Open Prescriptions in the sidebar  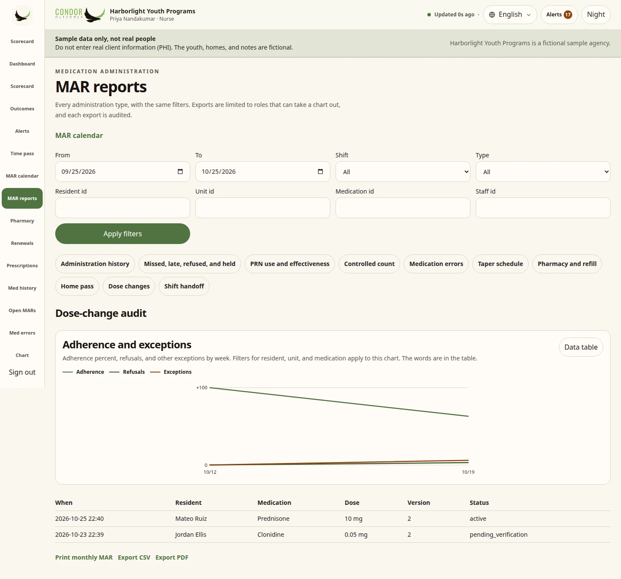click(22, 266)
